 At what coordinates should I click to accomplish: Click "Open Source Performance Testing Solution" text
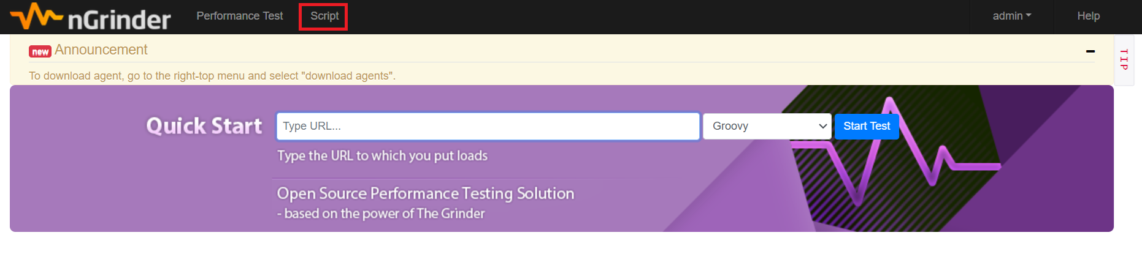tap(426, 193)
